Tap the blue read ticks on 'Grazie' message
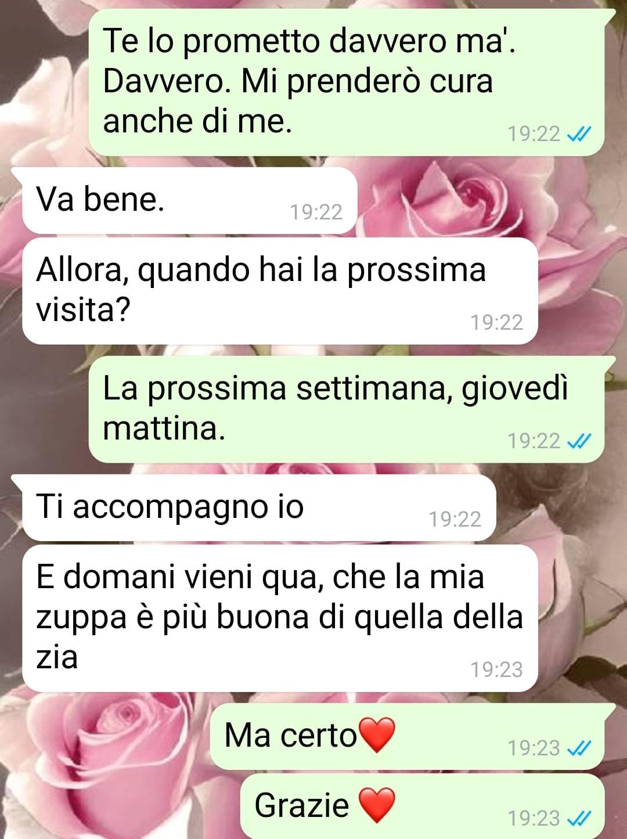Screen dimensions: 627x839 pyautogui.click(x=579, y=819)
